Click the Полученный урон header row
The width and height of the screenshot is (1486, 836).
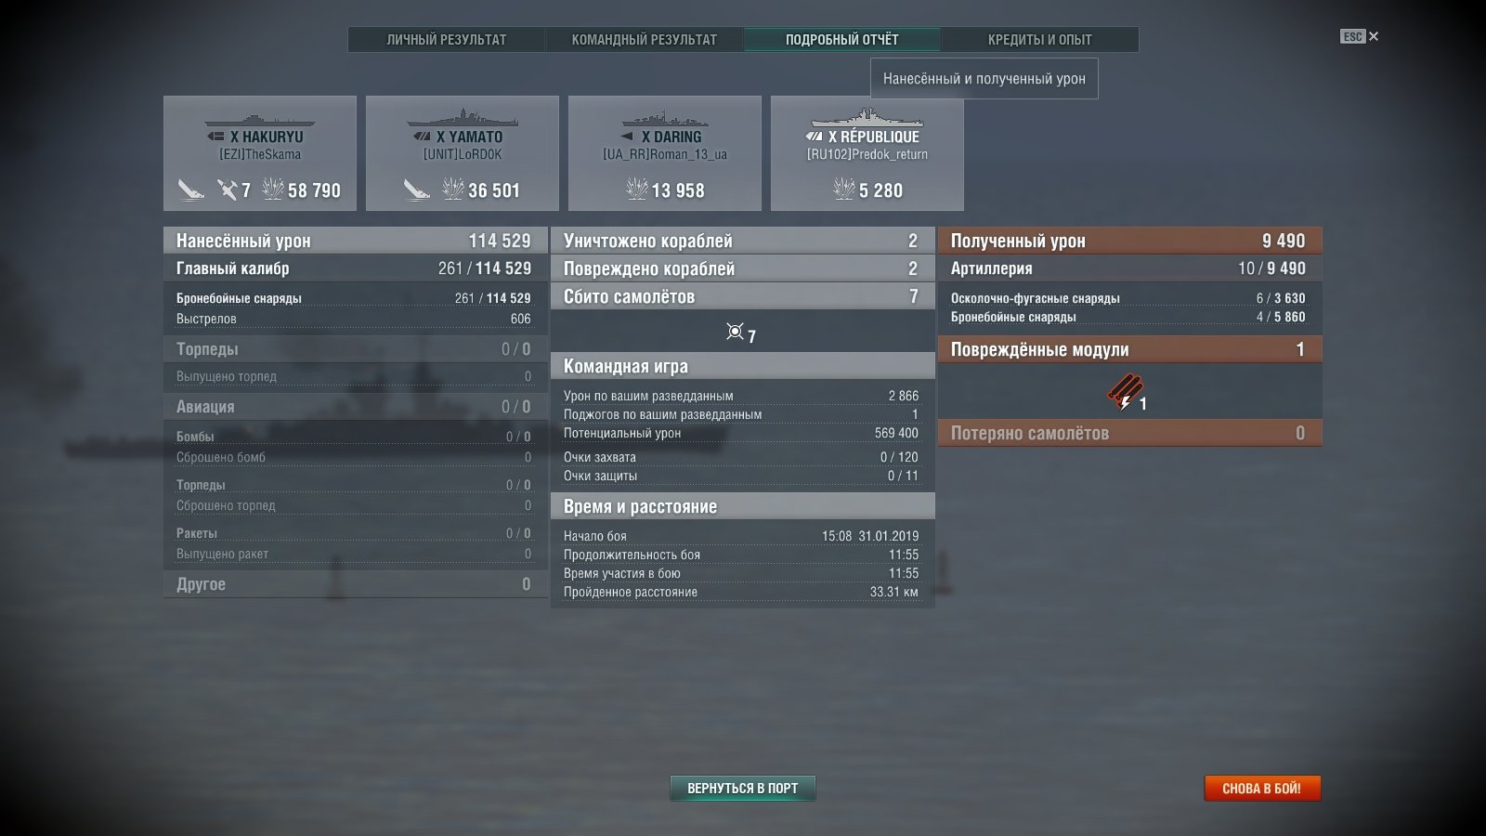pos(1129,241)
